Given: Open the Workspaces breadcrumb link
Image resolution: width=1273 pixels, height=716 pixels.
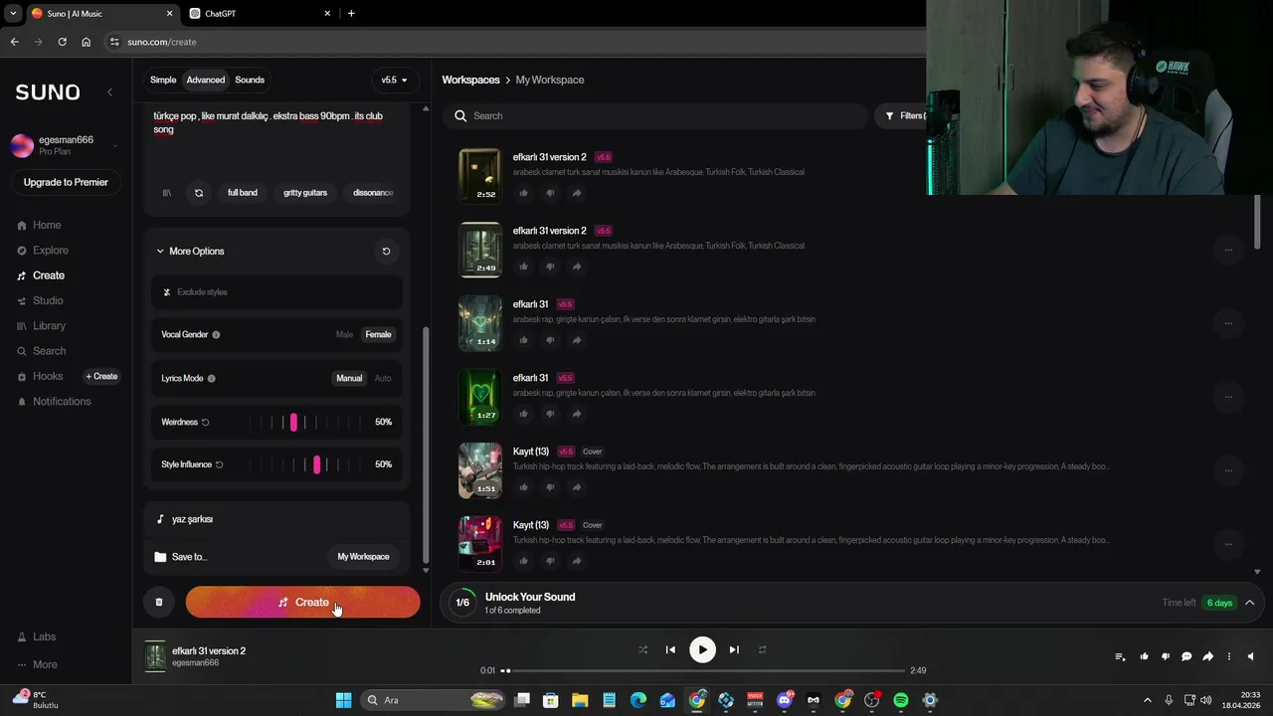Looking at the screenshot, I should click(470, 80).
